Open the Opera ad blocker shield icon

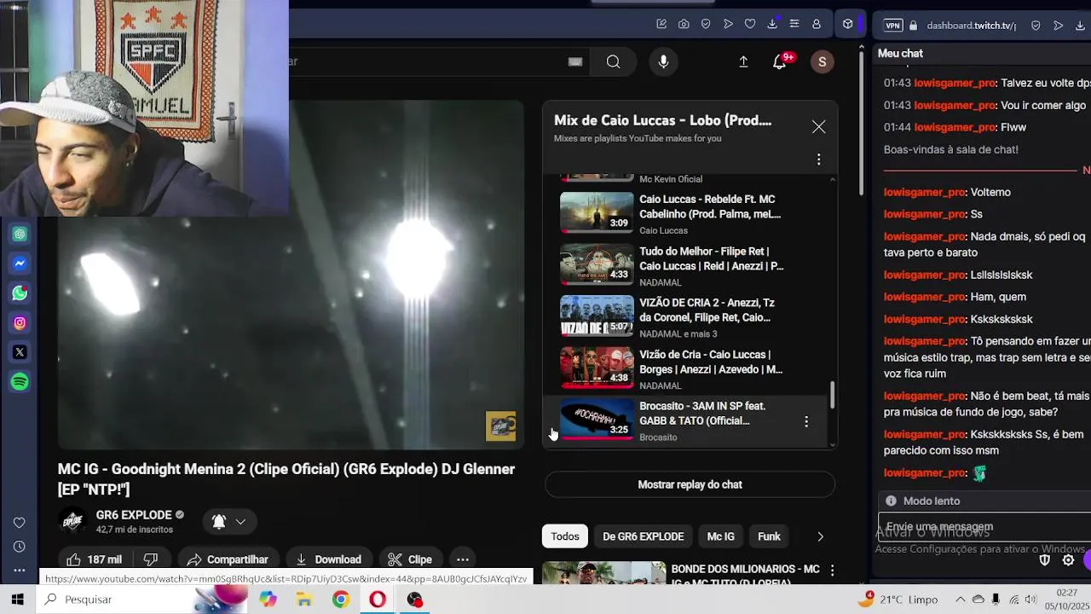(706, 25)
